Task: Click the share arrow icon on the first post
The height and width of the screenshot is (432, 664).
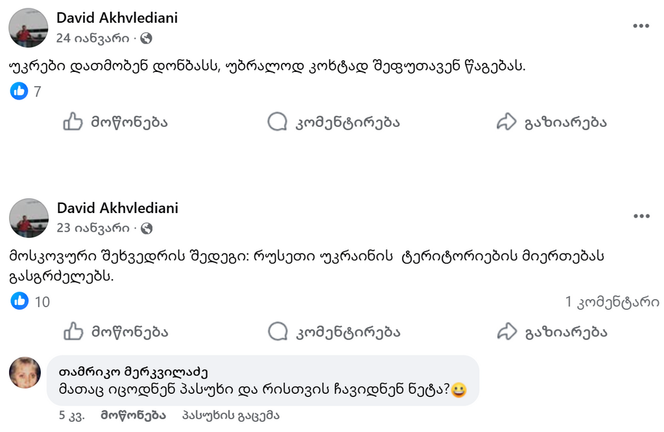Action: tap(505, 121)
